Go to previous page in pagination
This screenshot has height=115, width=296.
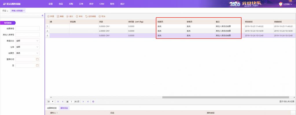[x=62, y=101]
